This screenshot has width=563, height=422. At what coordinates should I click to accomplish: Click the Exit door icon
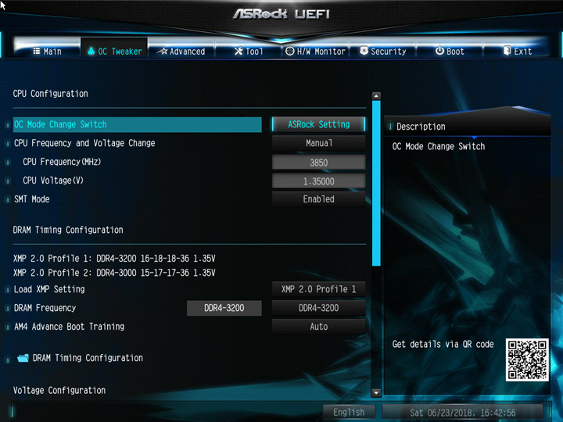tap(507, 51)
